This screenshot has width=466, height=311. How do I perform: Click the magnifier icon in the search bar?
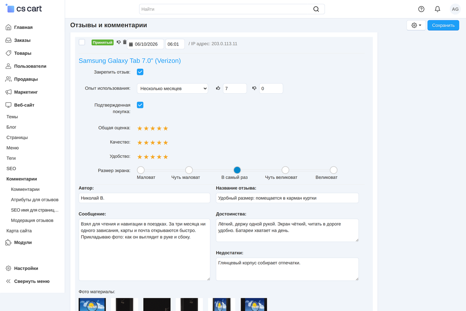click(x=316, y=9)
